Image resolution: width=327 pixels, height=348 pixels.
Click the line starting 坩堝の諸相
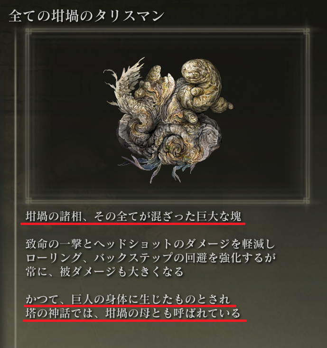(133, 216)
